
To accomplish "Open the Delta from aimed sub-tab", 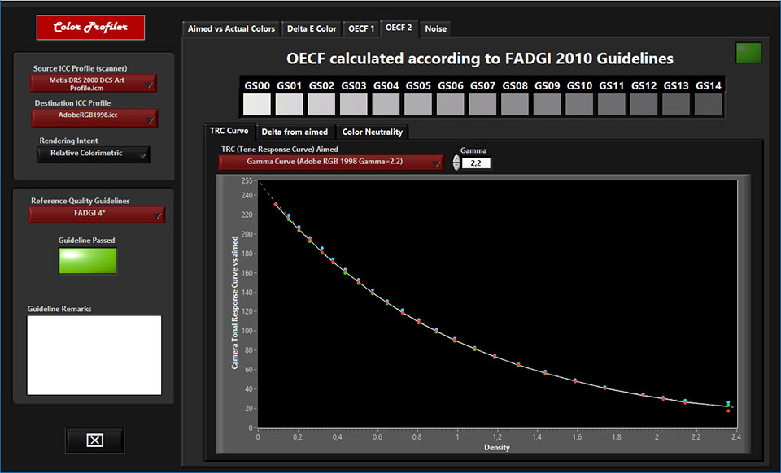I will (x=295, y=132).
